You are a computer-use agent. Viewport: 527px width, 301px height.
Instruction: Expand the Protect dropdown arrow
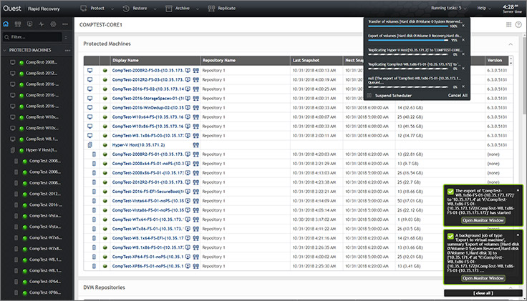pyautogui.click(x=112, y=9)
